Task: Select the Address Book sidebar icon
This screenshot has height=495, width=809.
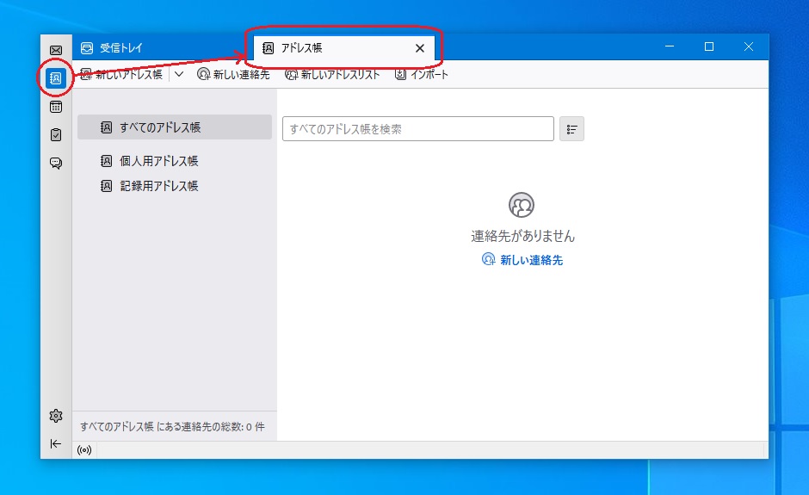Action: coord(56,78)
